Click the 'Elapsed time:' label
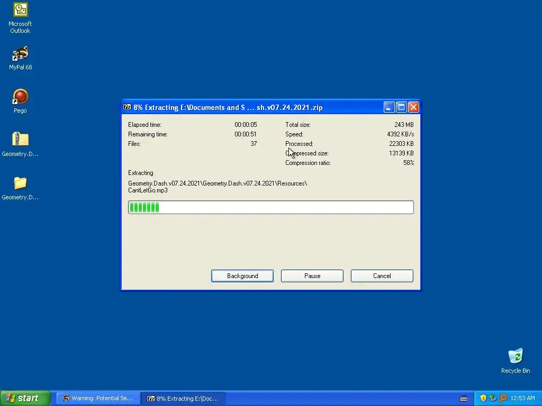542x406 pixels. (x=144, y=125)
